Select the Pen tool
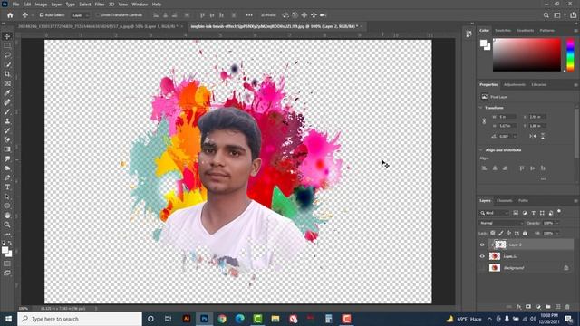 pyautogui.click(x=7, y=177)
